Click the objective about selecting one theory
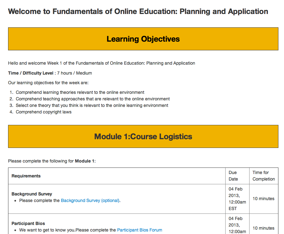284x234 pixels. tap(92, 105)
